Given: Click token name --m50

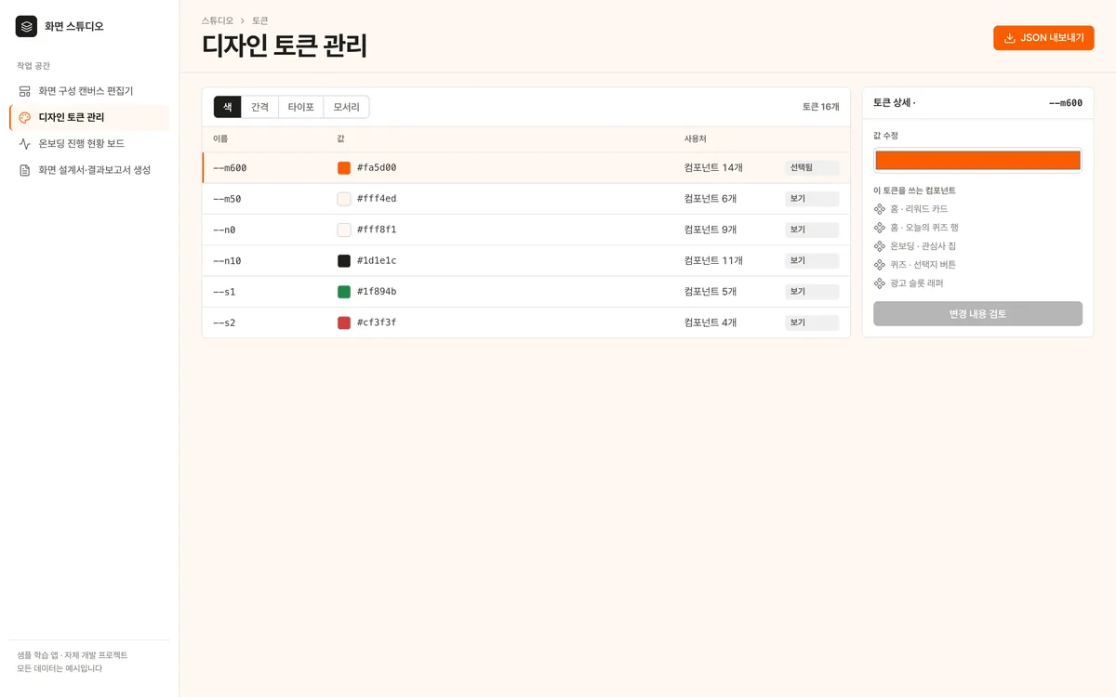Looking at the screenshot, I should point(227,199).
